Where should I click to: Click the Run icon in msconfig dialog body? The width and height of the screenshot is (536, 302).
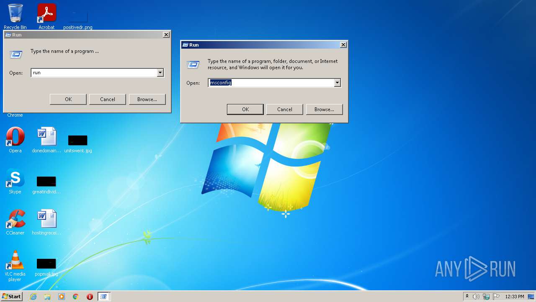193,64
